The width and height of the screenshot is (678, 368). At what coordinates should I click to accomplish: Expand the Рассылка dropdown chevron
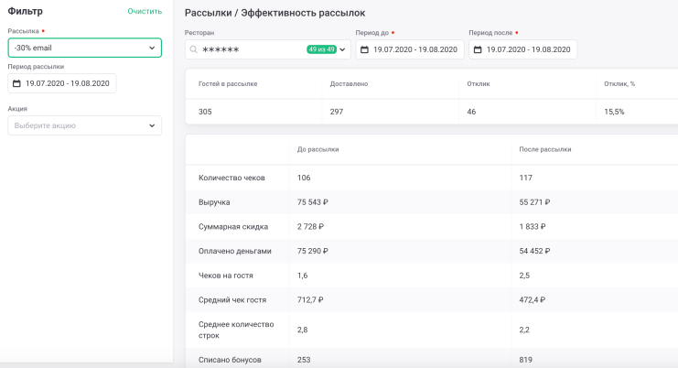pyautogui.click(x=152, y=48)
